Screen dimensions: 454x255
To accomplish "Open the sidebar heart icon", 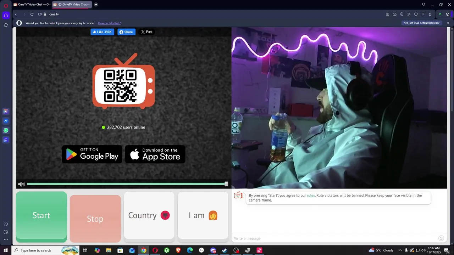I will tap(6, 225).
